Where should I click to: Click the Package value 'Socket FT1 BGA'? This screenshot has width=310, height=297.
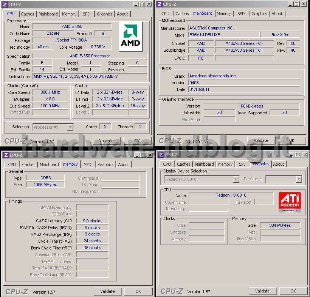click(72, 40)
